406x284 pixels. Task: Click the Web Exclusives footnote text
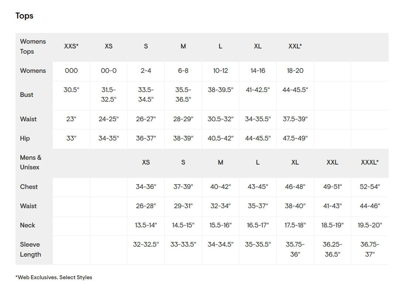click(54, 277)
